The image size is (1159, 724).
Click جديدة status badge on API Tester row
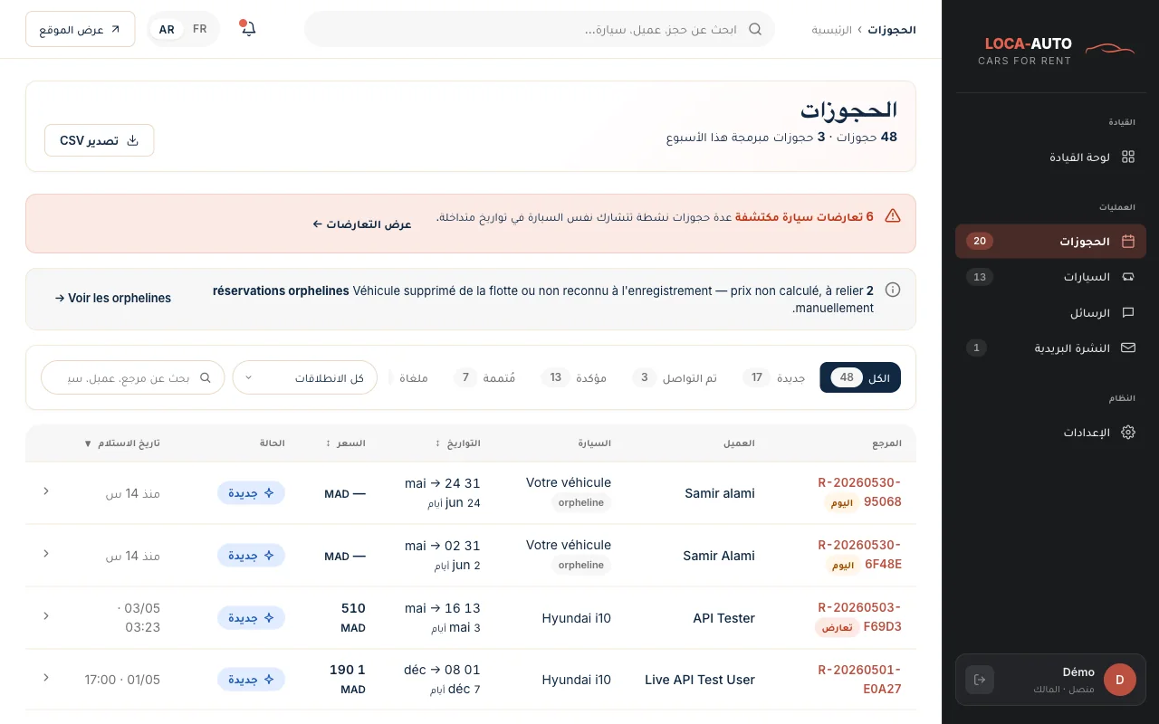click(x=251, y=617)
